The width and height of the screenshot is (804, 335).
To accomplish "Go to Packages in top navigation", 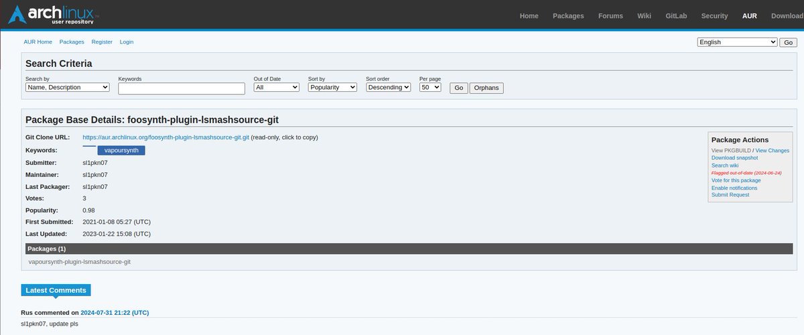I will [568, 15].
